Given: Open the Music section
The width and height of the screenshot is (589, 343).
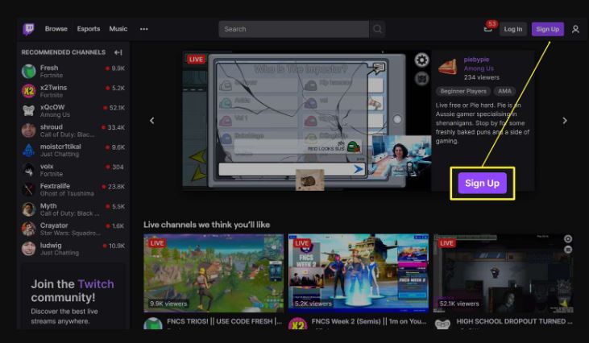Looking at the screenshot, I should tap(118, 29).
